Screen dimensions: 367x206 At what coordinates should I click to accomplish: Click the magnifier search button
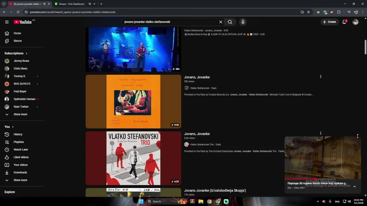pyautogui.click(x=230, y=22)
